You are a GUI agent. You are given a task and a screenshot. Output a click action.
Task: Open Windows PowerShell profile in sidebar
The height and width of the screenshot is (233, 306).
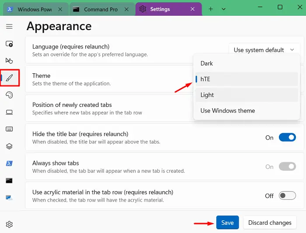click(9, 163)
